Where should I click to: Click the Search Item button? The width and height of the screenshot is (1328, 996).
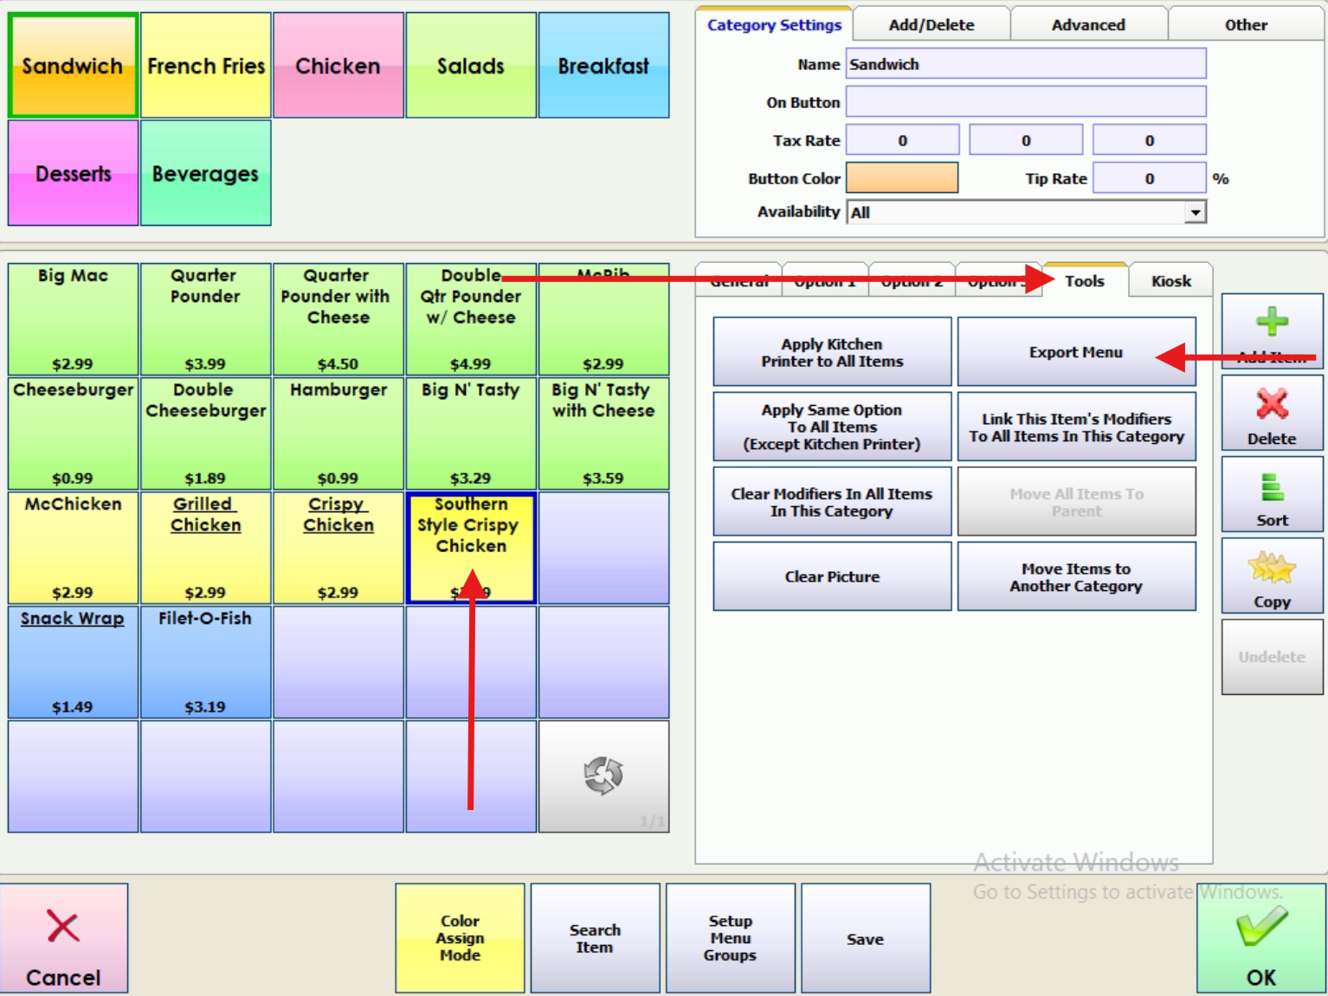click(x=595, y=938)
